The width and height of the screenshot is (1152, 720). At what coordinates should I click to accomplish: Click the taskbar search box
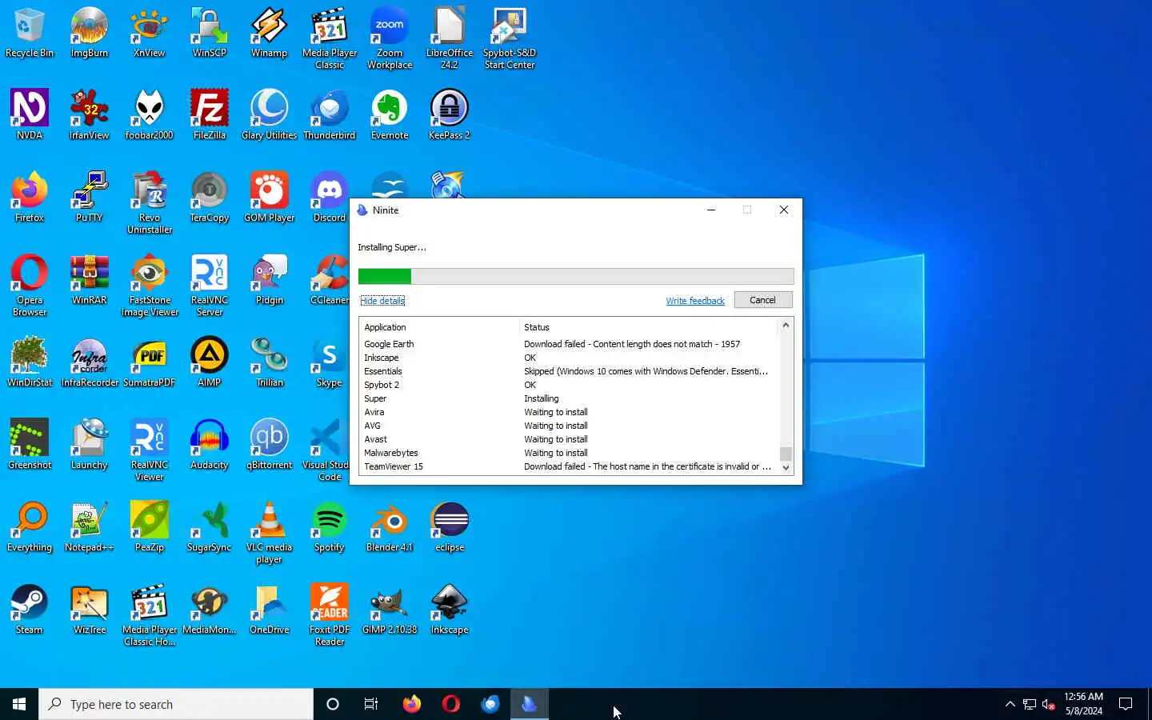point(176,704)
